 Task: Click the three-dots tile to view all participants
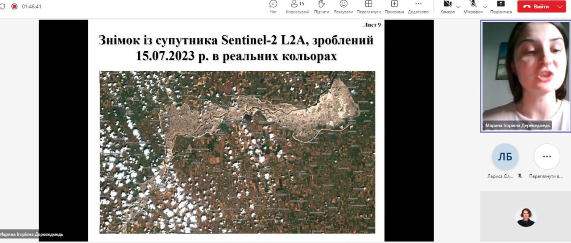click(x=547, y=157)
